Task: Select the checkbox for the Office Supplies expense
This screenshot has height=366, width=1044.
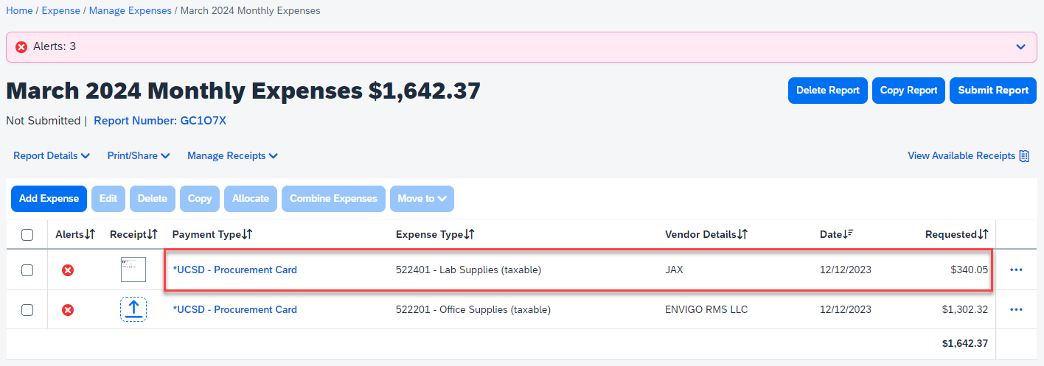Action: click(27, 310)
